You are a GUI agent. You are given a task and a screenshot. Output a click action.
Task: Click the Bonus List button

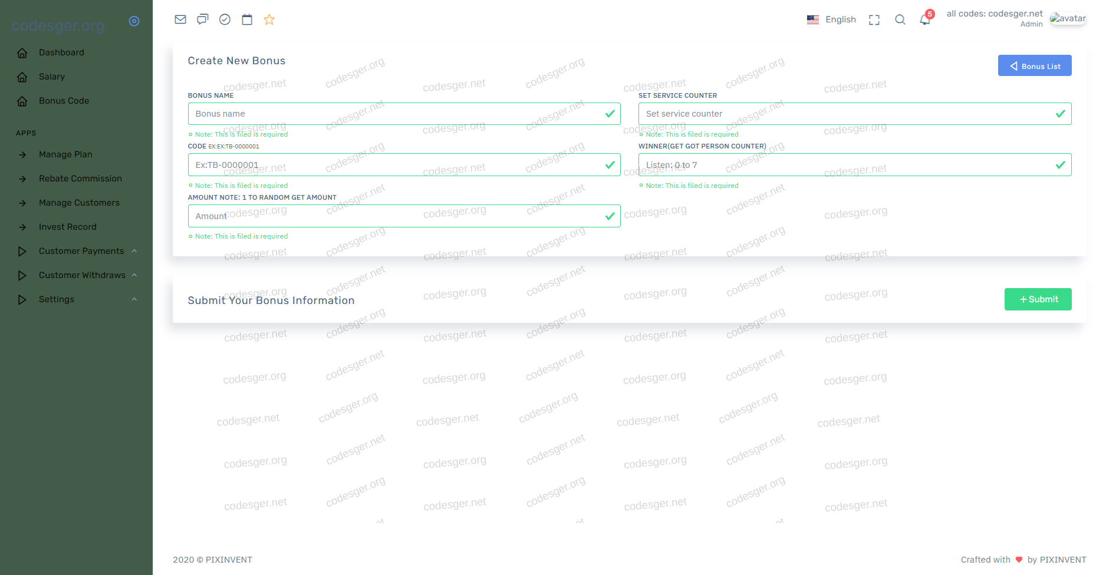(1035, 66)
